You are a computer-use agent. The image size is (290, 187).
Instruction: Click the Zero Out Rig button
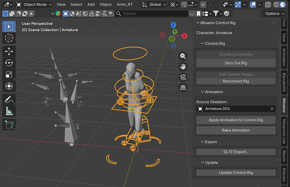point(236,63)
